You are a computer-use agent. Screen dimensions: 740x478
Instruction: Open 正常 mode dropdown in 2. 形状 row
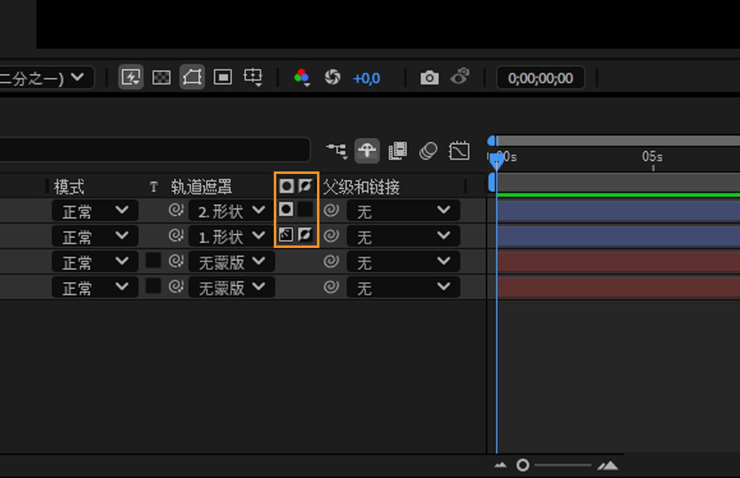tap(95, 212)
